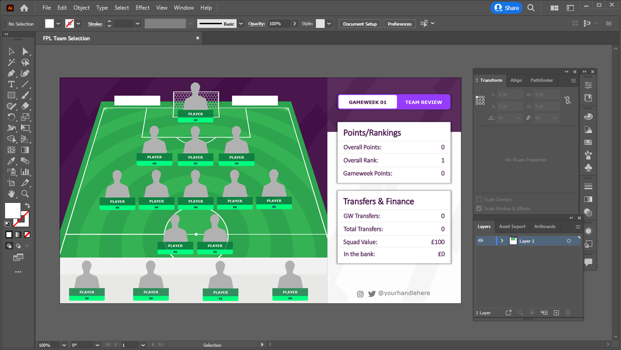The height and width of the screenshot is (350, 621).
Task: Open the Basic brush definition dropdown
Action: pos(241,23)
